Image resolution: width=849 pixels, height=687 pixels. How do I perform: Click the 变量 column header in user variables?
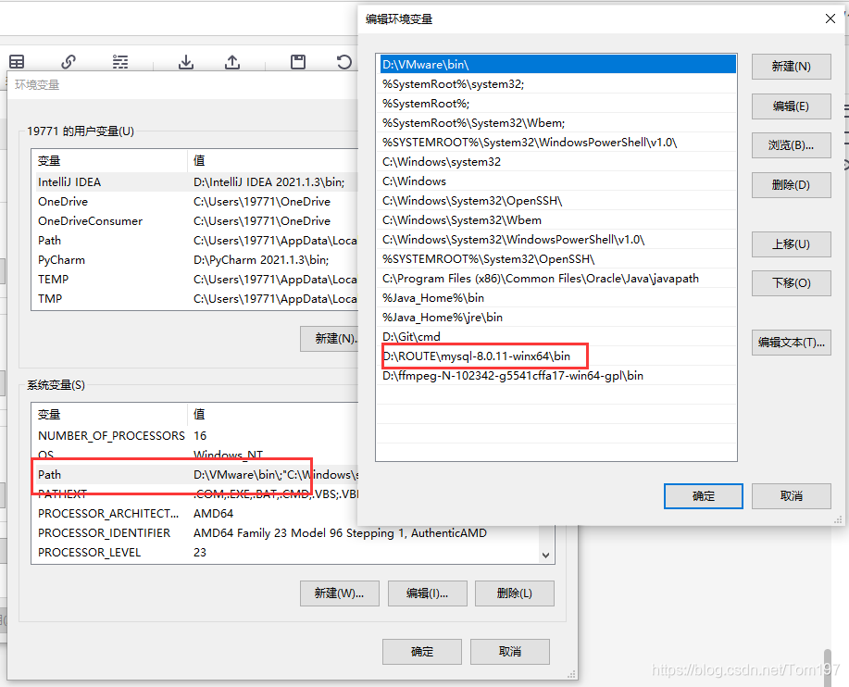tap(109, 161)
